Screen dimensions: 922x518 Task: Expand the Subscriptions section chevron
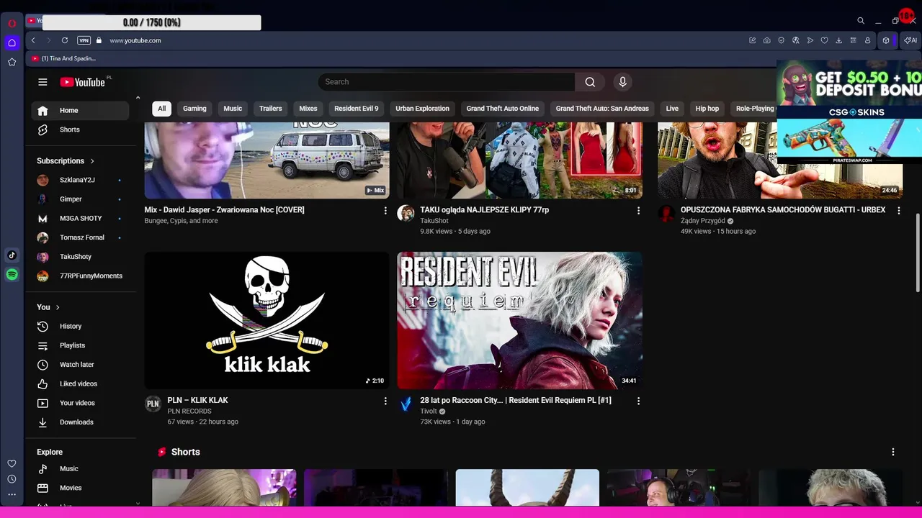pos(92,161)
